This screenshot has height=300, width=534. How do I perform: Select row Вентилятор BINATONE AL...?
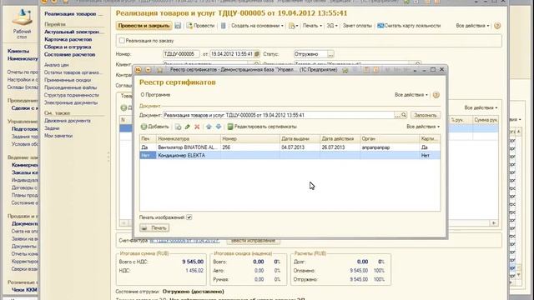click(x=290, y=147)
